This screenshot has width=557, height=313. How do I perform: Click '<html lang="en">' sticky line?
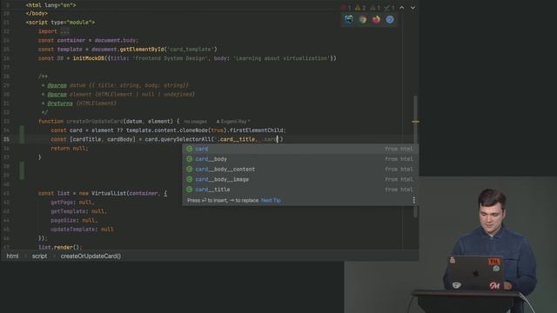coord(50,5)
